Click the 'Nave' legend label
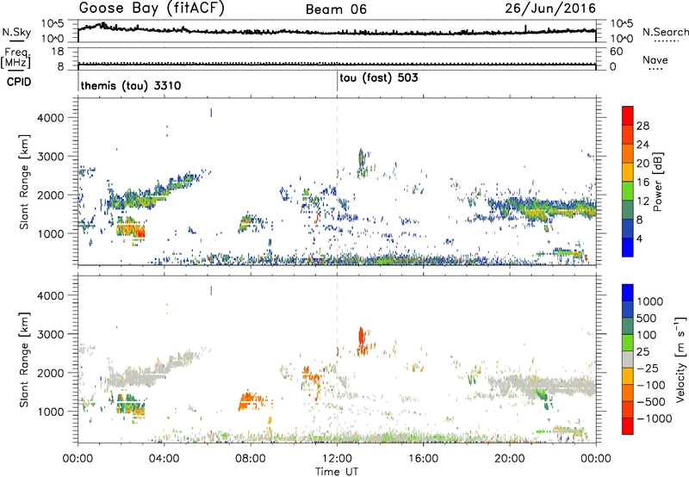 point(655,60)
